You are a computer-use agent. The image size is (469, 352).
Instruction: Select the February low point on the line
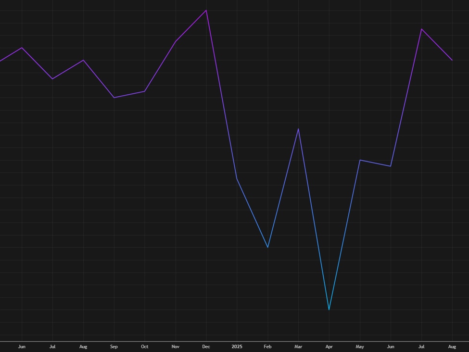(267, 247)
